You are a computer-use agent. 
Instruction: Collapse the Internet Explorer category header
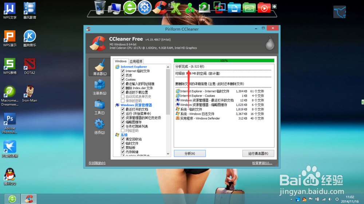pos(134,67)
